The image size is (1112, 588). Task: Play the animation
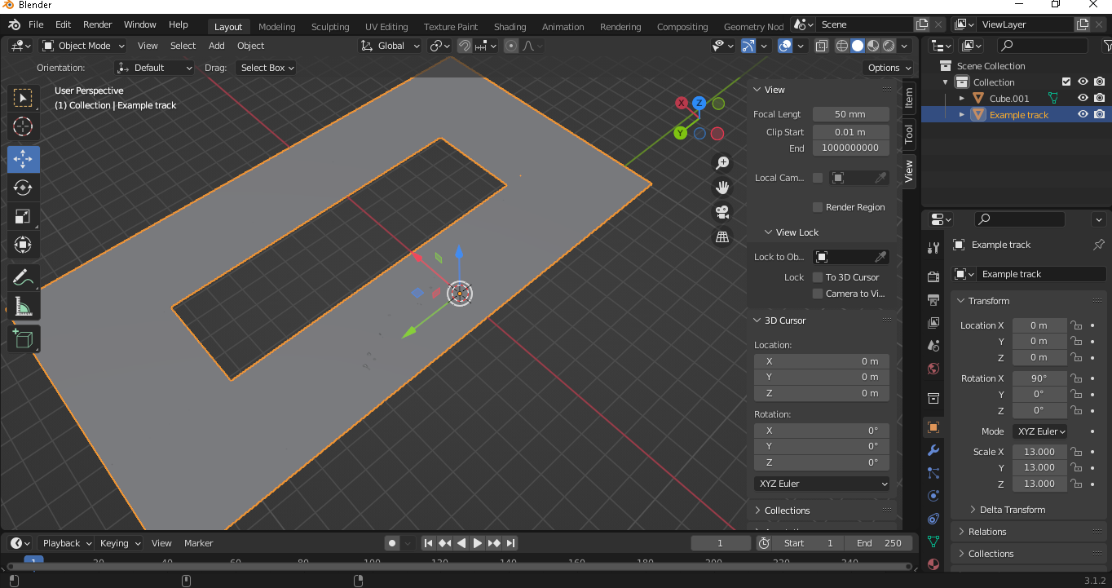(x=478, y=543)
